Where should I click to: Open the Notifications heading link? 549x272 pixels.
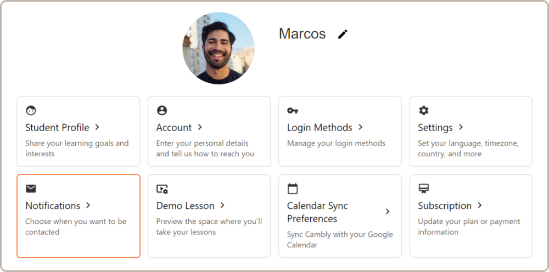point(53,206)
